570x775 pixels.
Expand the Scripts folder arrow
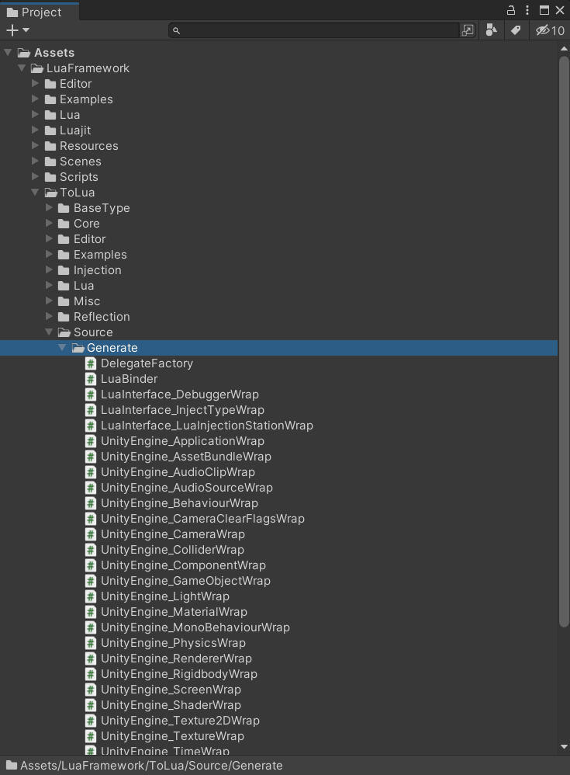pos(35,176)
